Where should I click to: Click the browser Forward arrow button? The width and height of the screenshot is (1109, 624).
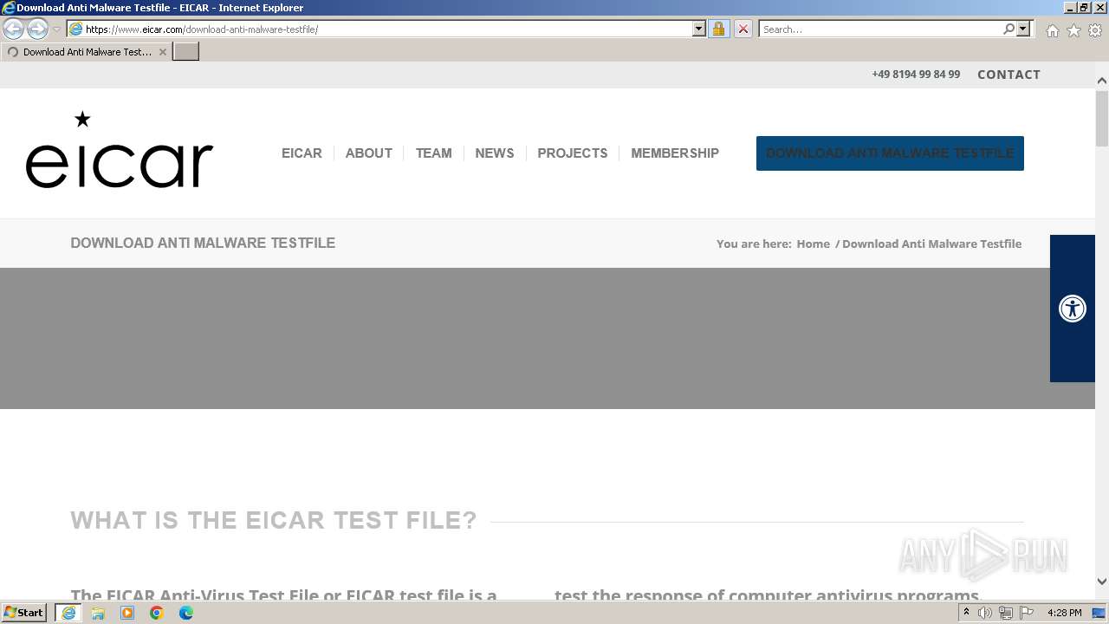pos(37,29)
